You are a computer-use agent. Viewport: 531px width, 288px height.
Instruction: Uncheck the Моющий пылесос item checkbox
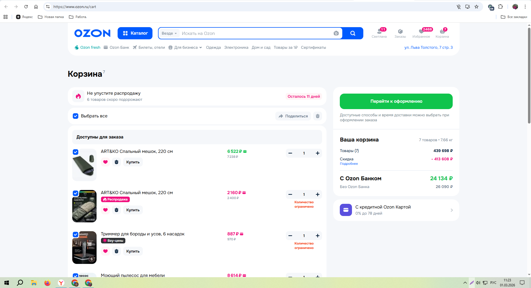click(76, 276)
